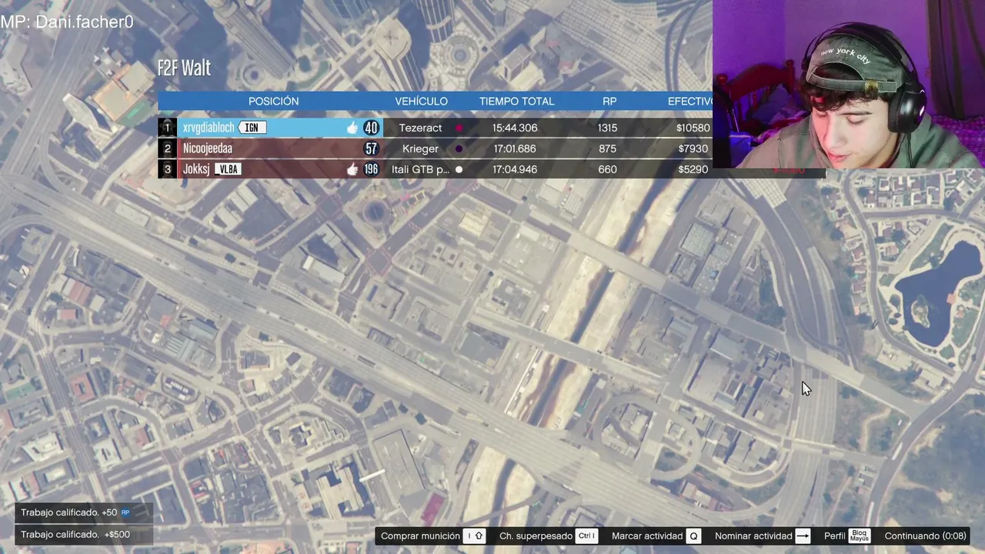The width and height of the screenshot is (985, 554).
Task: Select player xrvgdiabloch
Action: (x=209, y=128)
